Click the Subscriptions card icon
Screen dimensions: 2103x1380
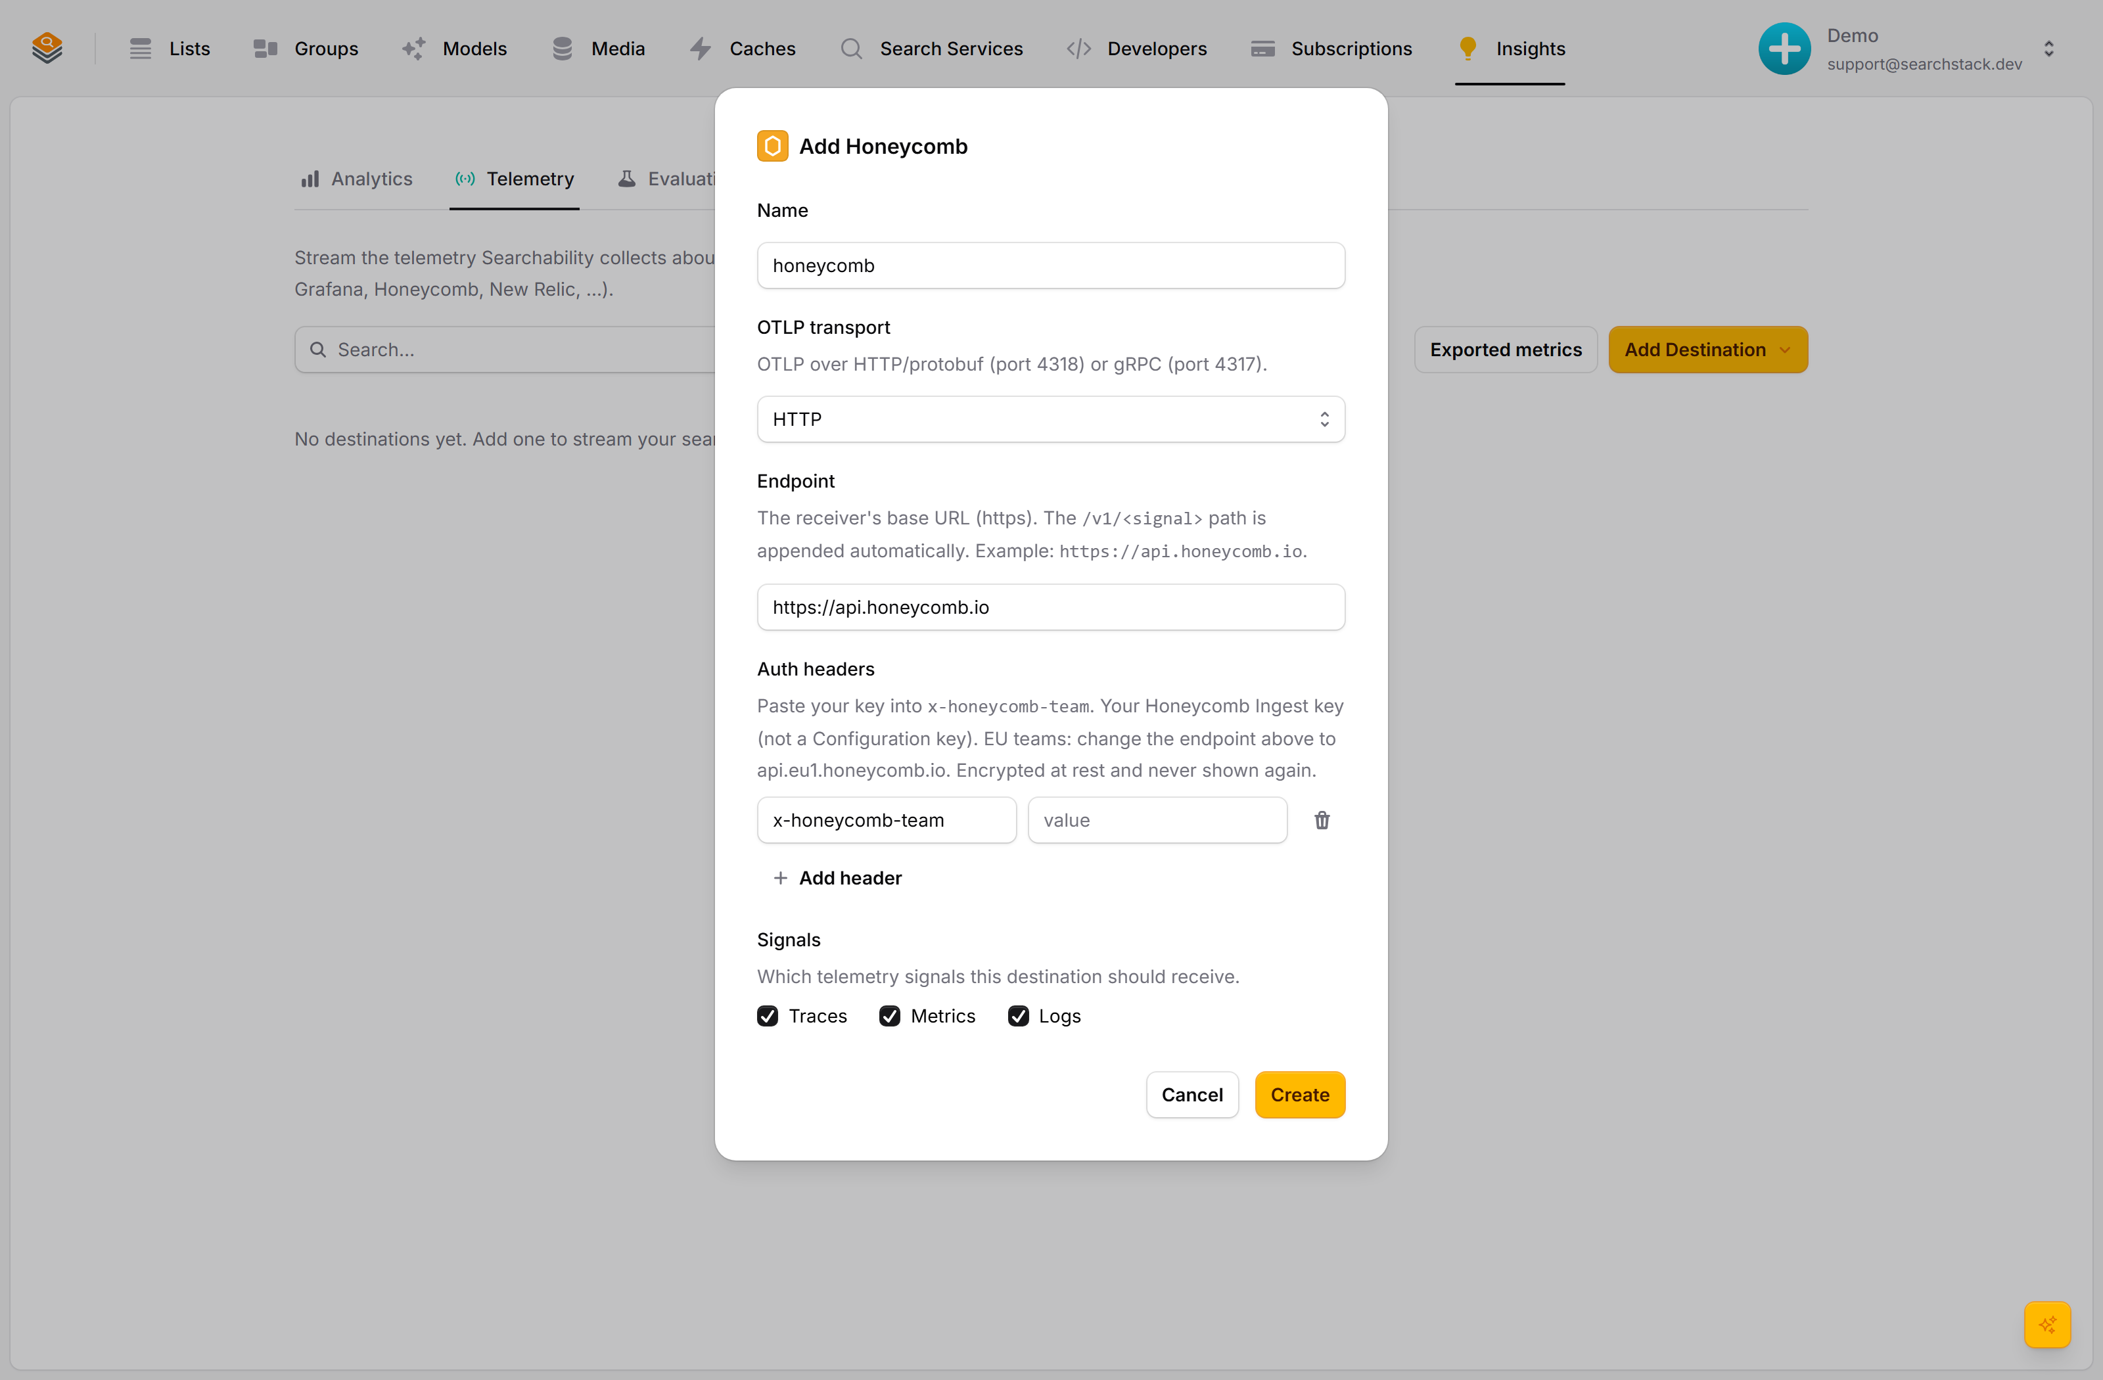(1262, 49)
